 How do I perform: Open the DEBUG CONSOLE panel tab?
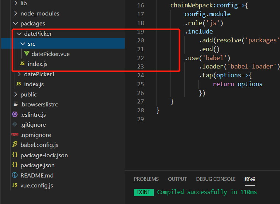pos(216,179)
